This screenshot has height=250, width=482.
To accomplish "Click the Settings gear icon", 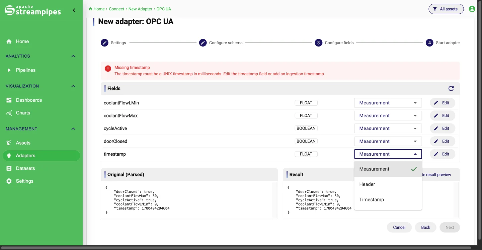I will click(x=9, y=181).
